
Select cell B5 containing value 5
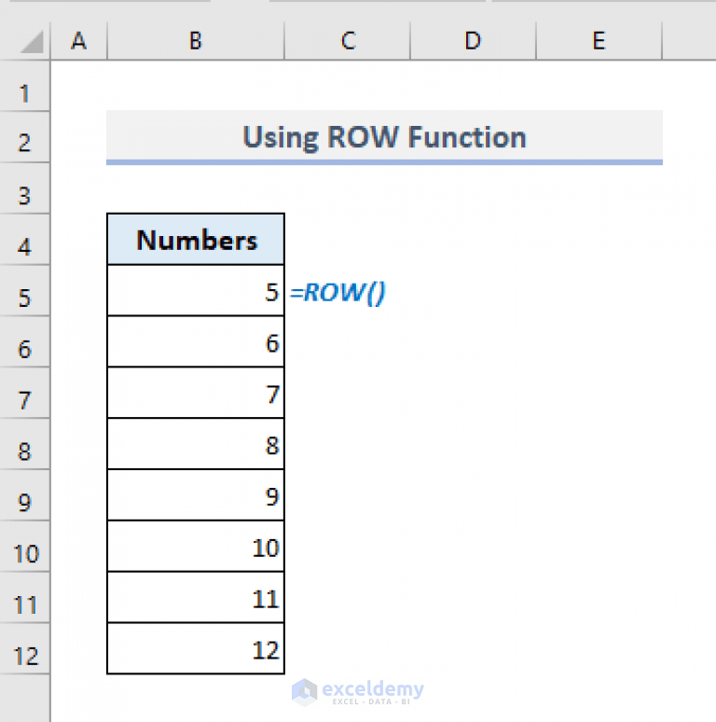196,290
